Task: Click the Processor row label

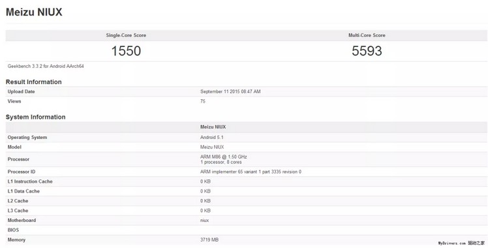Action: point(18,159)
